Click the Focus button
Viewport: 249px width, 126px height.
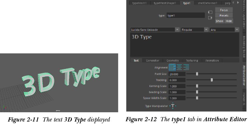224,10
